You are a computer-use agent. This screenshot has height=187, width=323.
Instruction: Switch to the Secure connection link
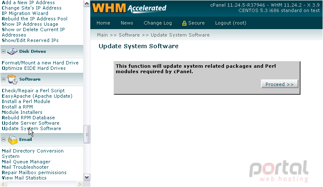coord(196,23)
